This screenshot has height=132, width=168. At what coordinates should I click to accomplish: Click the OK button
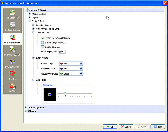pos(110,127)
